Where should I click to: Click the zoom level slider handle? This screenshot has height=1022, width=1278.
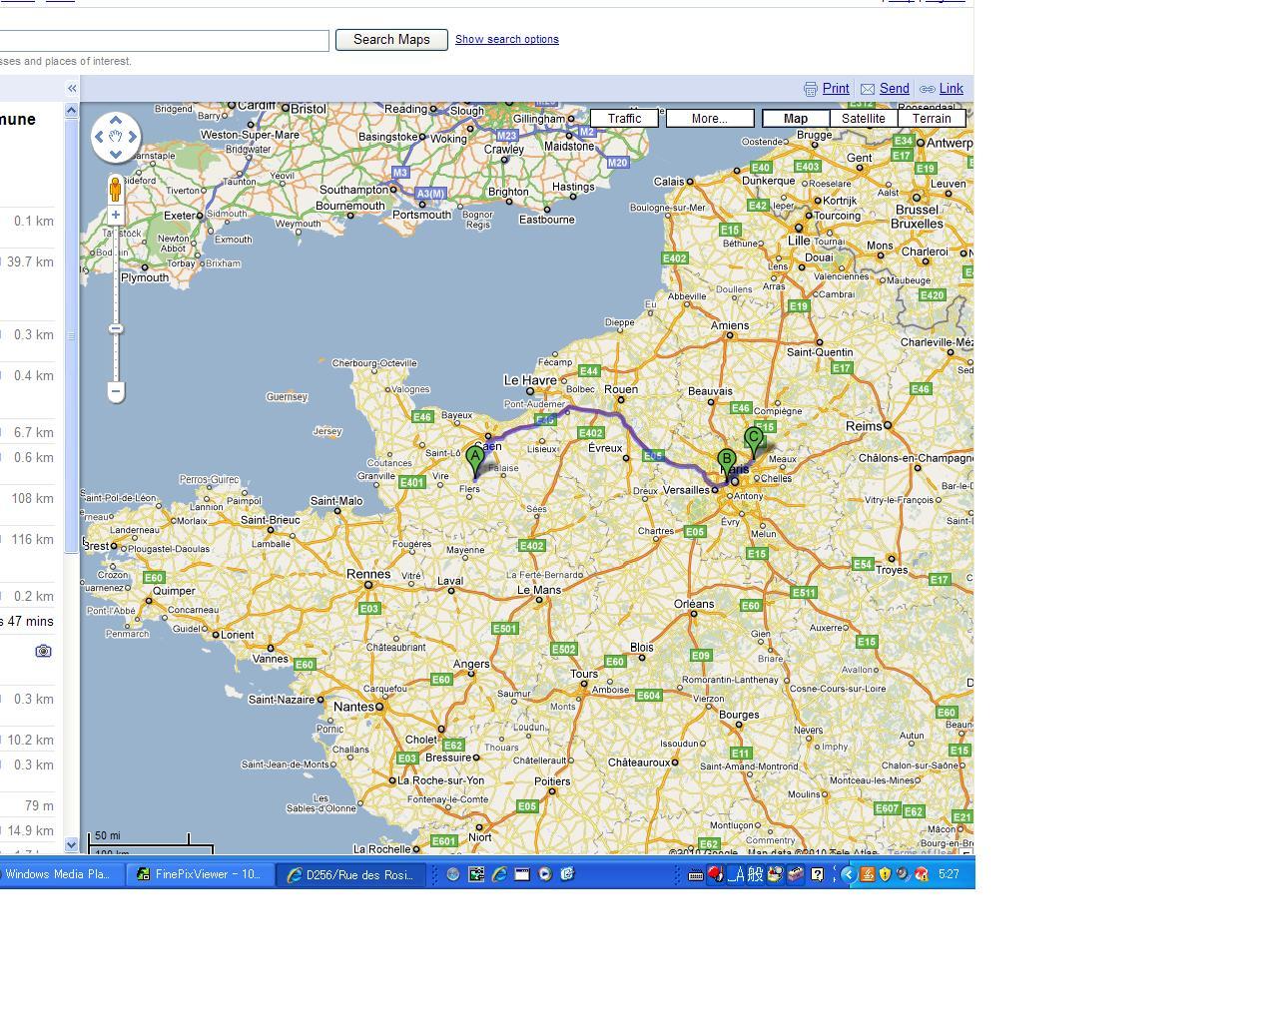click(116, 328)
